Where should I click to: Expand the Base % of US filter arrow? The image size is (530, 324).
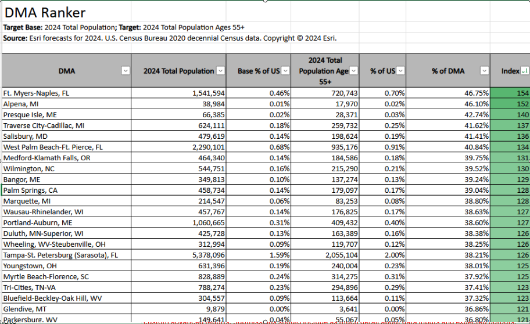click(x=285, y=71)
